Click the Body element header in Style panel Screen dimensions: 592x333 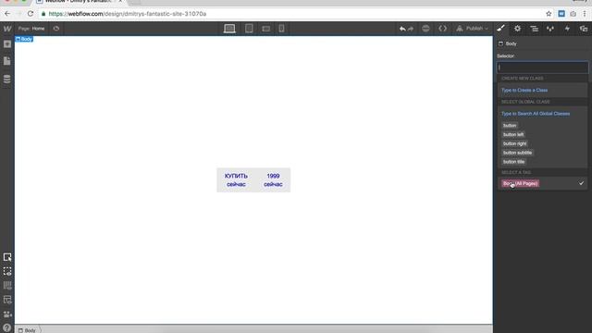click(x=508, y=43)
